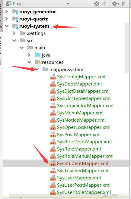Click the XML icon beside SysDeptMapper.xml
This screenshot has width=131, height=199.
tap(53, 84)
